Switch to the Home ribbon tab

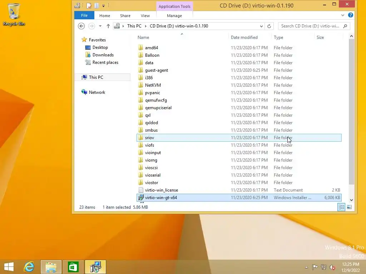(x=105, y=16)
